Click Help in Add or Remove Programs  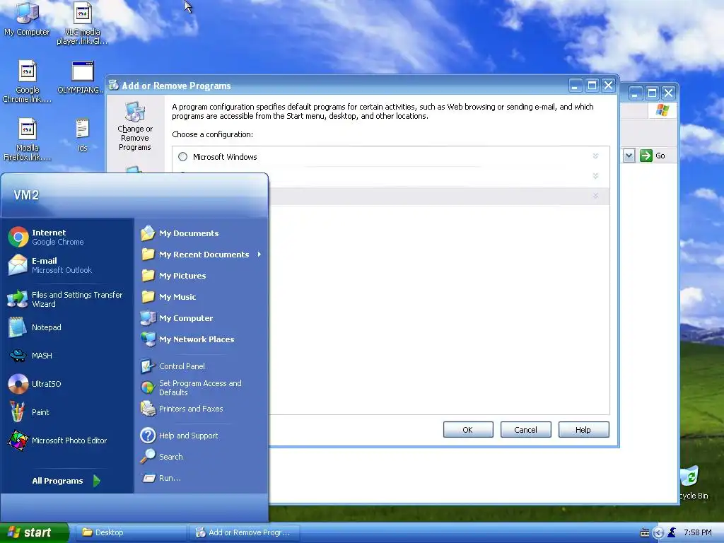point(583,430)
